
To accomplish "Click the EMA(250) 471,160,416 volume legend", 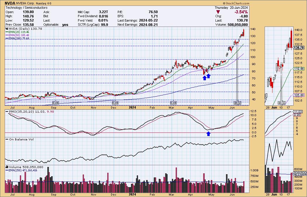I will click(21, 170).
